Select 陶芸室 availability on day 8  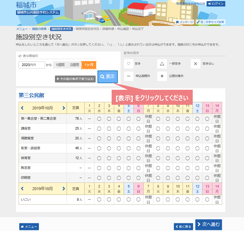tap(158, 168)
